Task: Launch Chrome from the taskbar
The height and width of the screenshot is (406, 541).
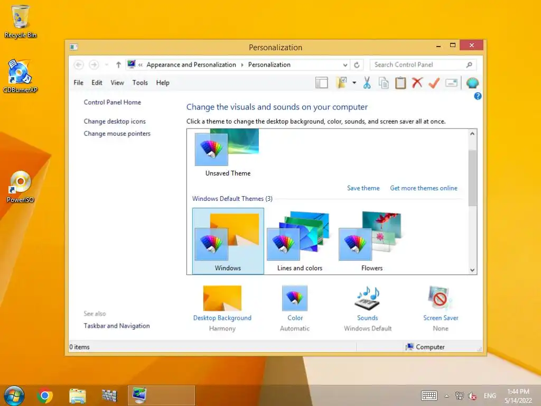Action: point(45,395)
